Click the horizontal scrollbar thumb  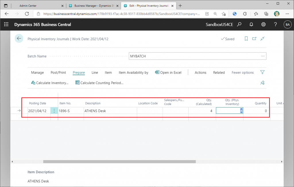(x=119, y=161)
